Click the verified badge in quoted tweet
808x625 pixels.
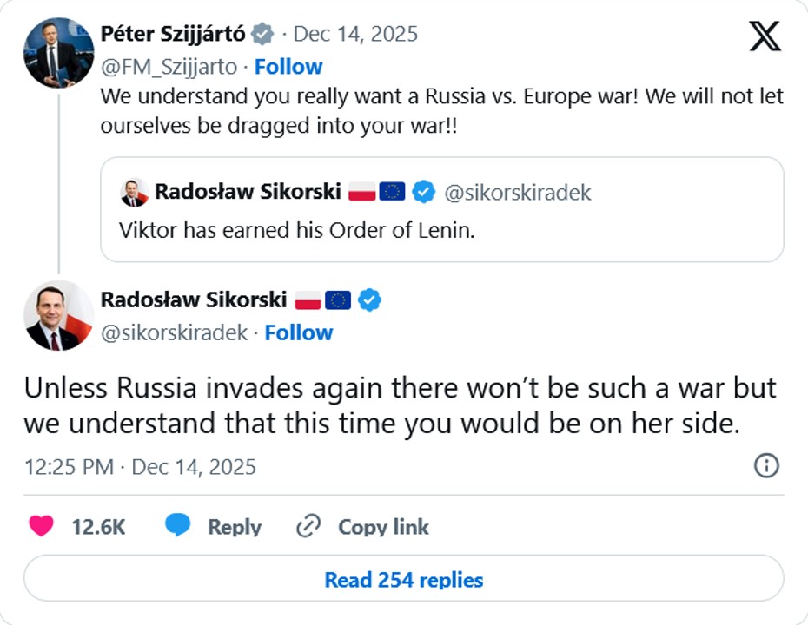[x=423, y=192]
